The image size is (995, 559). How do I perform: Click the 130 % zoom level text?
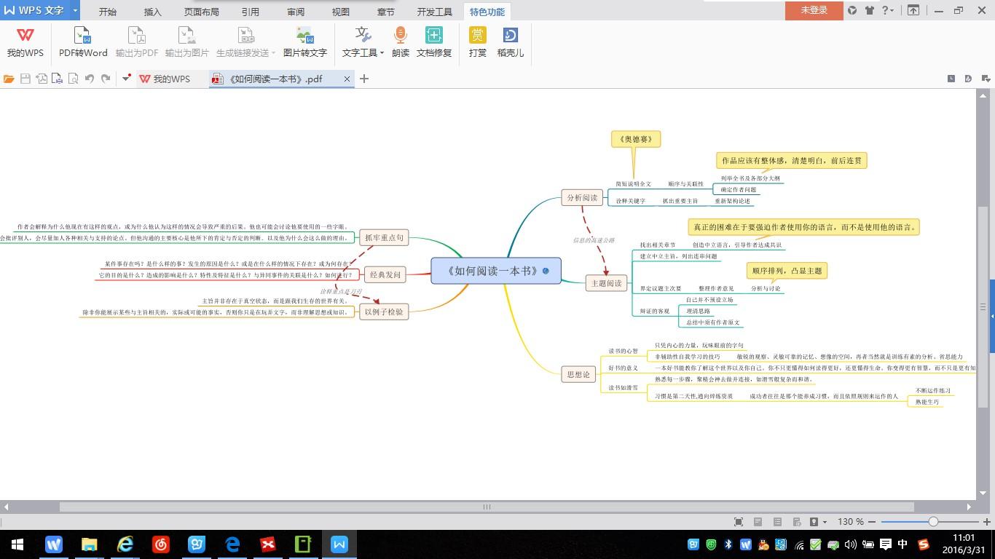point(851,522)
